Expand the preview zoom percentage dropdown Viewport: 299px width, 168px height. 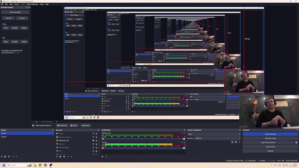point(36,121)
